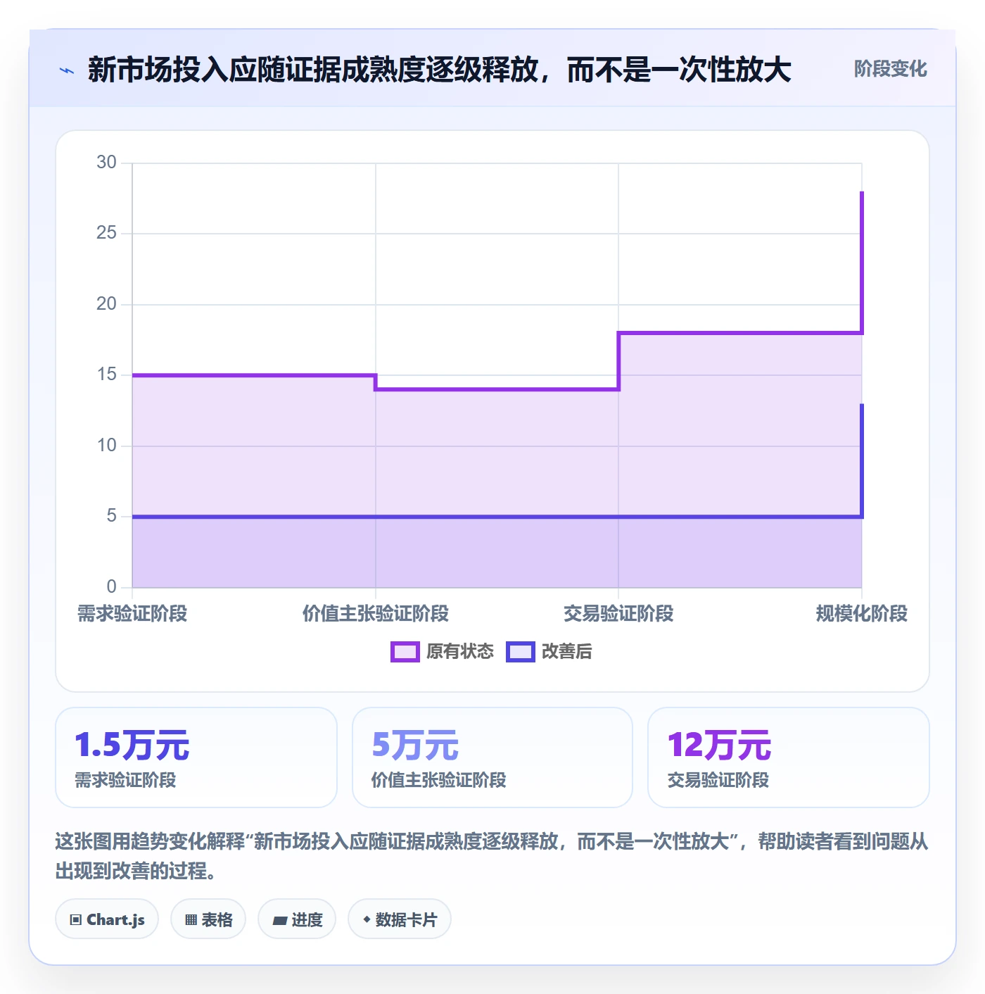Click the square icon in Chart.js tag
The width and height of the screenshot is (985, 994).
click(x=76, y=920)
